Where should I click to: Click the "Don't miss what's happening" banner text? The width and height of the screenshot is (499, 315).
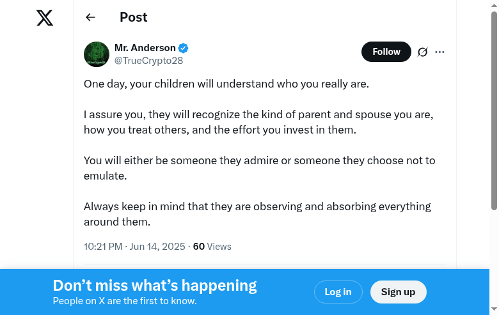tap(155, 286)
